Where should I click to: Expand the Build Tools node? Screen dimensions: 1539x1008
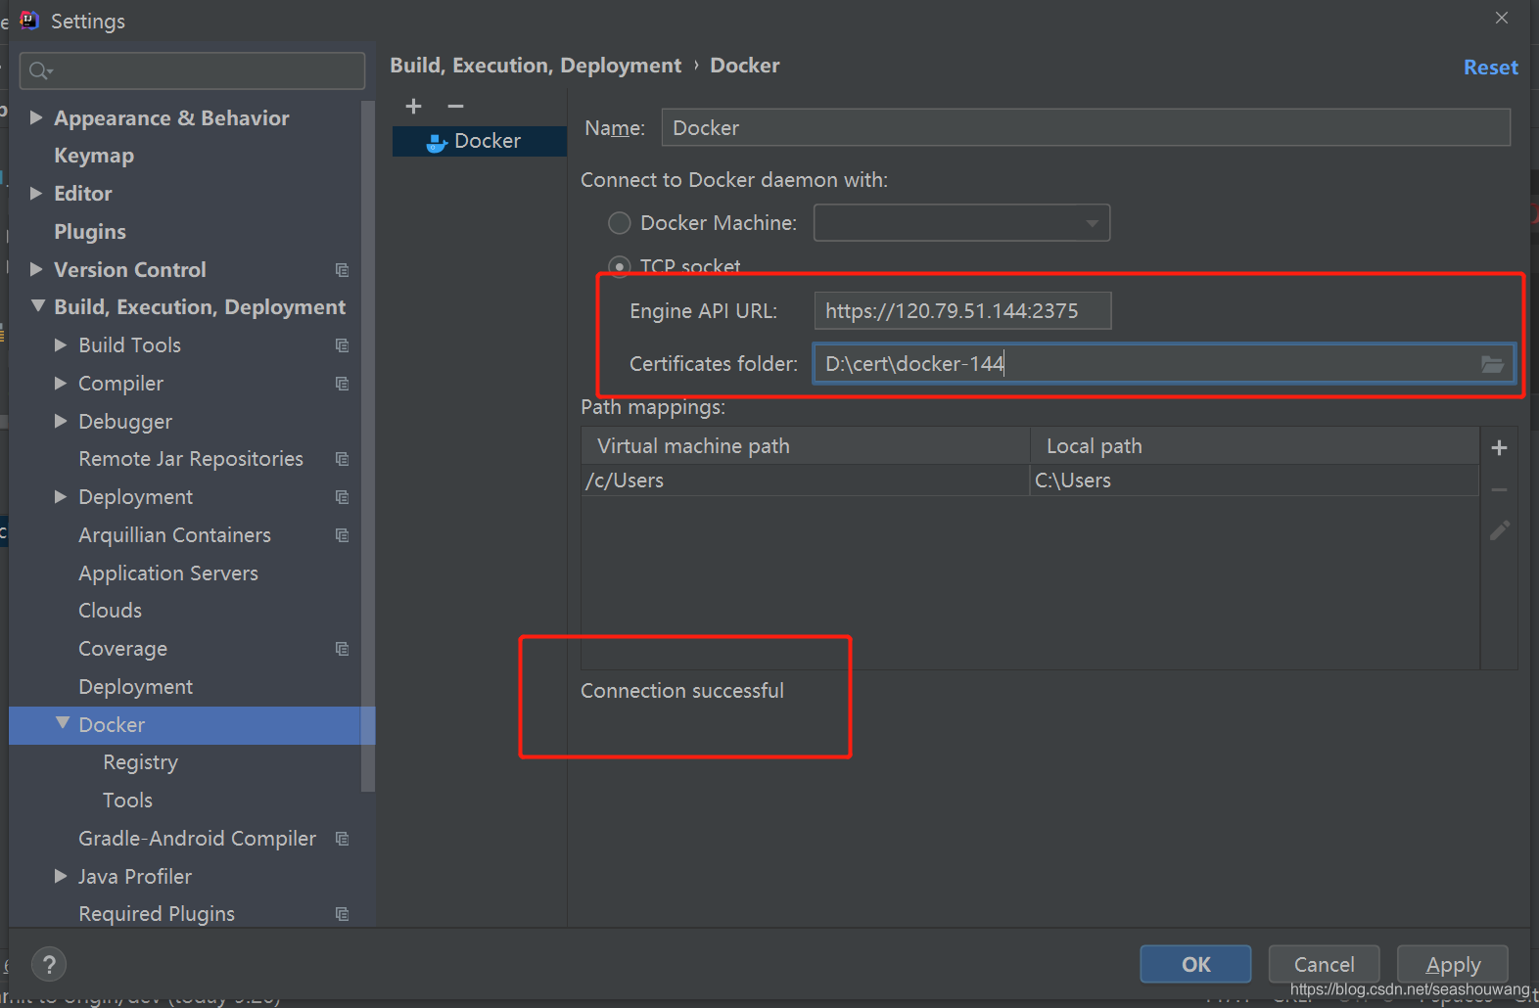tap(61, 344)
